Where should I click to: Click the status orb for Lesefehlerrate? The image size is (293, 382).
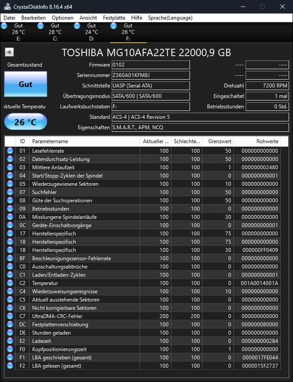point(10,151)
